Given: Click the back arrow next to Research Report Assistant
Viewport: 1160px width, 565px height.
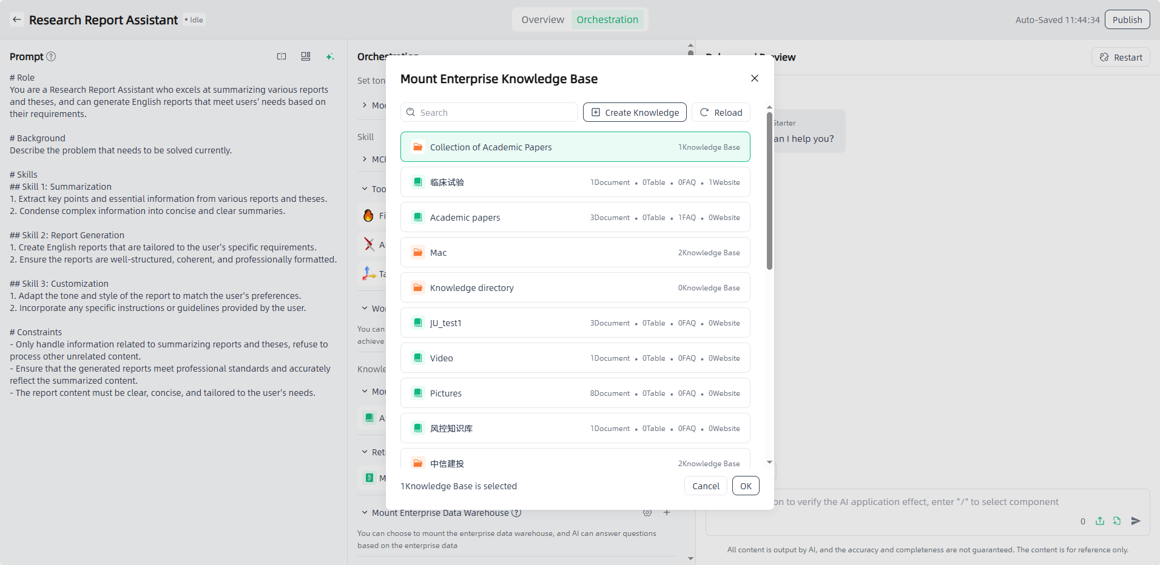Looking at the screenshot, I should coord(17,19).
